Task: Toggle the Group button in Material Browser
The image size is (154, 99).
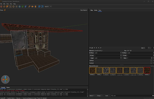Action: [x=99, y=96]
